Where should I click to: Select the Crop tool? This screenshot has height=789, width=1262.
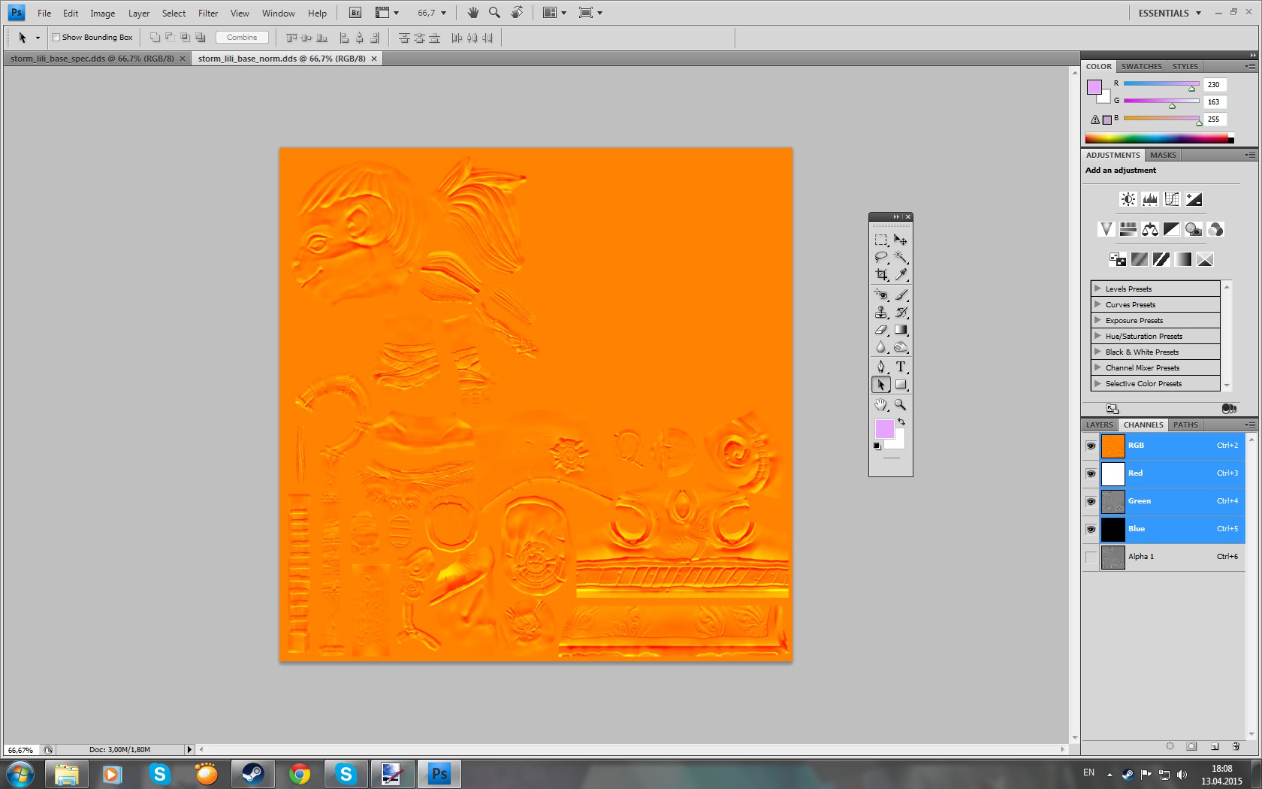coord(881,275)
